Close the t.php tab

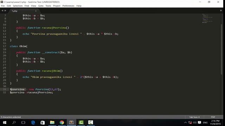click(x=36, y=11)
